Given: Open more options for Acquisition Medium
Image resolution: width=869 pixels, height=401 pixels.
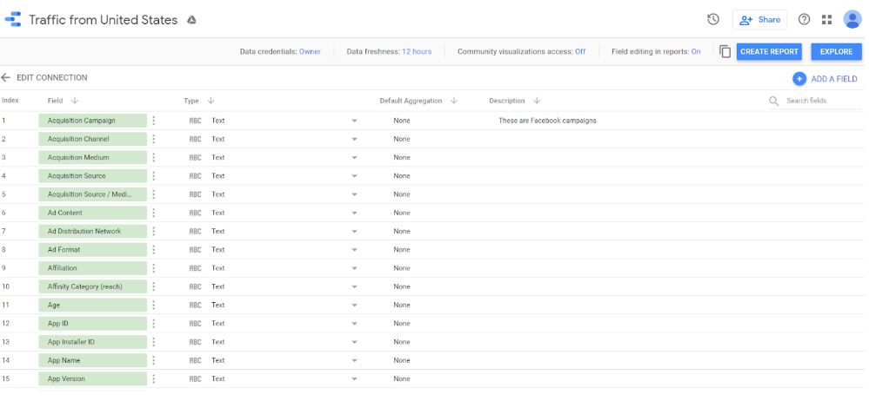Looking at the screenshot, I should (153, 158).
